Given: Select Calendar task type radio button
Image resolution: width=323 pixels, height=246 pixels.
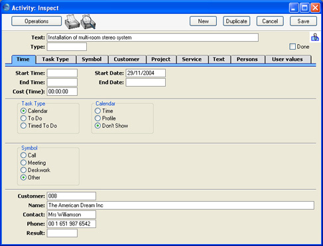Looking at the screenshot, I should tap(23, 111).
